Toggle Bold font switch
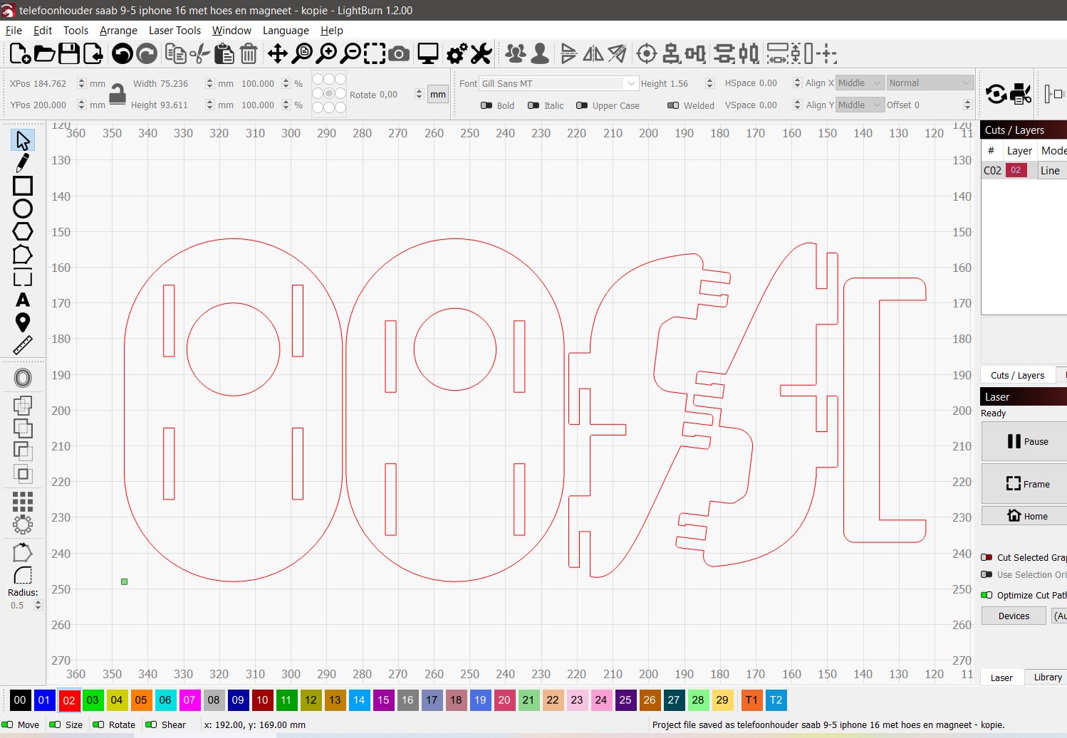Image resolution: width=1067 pixels, height=738 pixels. (x=486, y=105)
